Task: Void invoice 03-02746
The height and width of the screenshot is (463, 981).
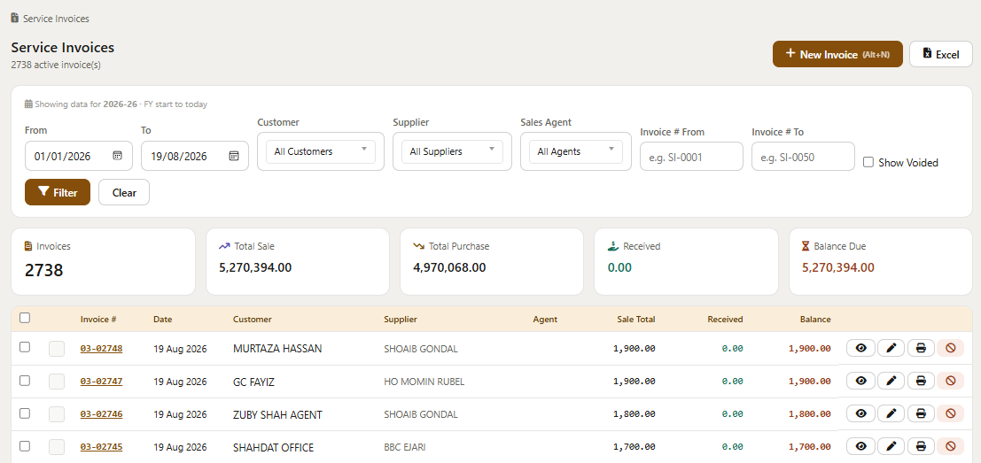Action: [950, 413]
